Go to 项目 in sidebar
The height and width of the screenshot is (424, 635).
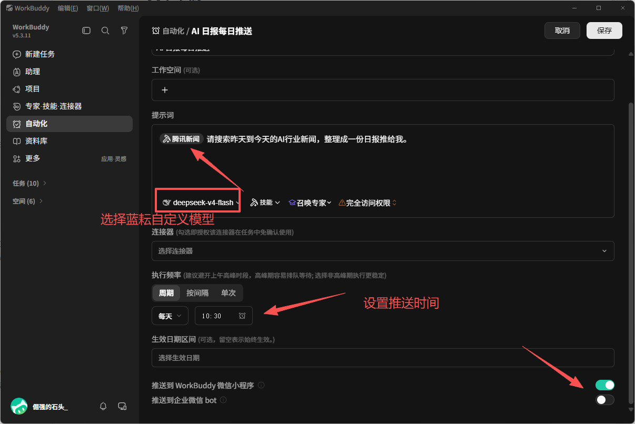tap(70, 89)
